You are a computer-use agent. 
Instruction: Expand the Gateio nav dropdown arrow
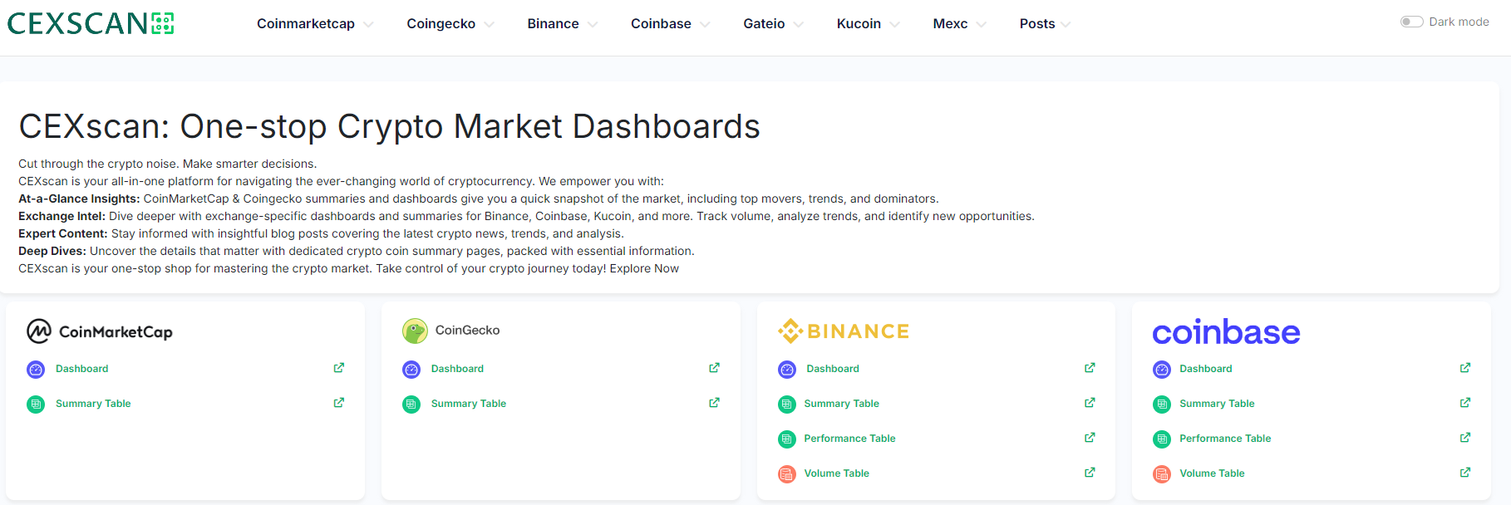[799, 24]
